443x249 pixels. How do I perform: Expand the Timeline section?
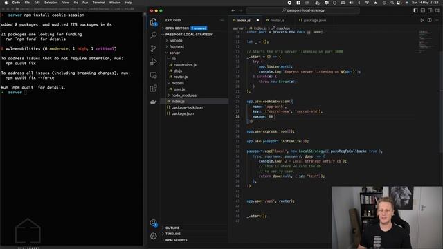coord(173,234)
